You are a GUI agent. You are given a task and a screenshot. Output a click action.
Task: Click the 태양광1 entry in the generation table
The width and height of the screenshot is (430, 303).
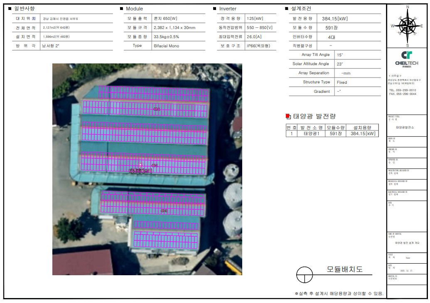coord(312,133)
